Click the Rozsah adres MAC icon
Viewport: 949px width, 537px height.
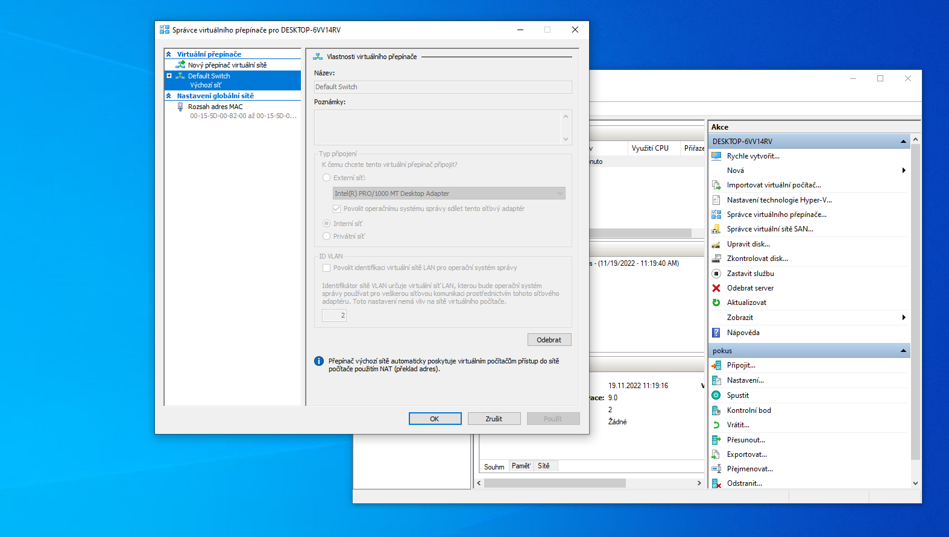click(180, 107)
